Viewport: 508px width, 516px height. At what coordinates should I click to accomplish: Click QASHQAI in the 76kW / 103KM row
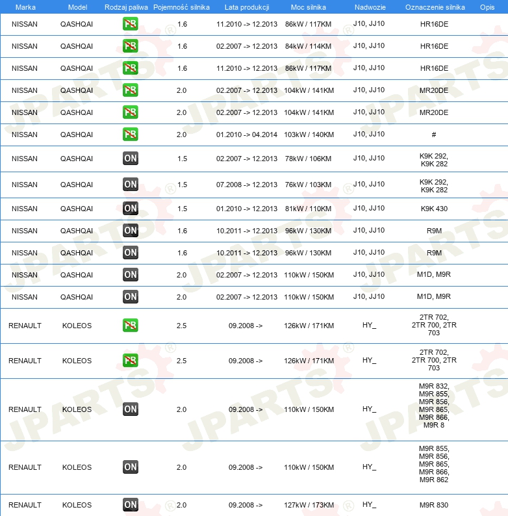pos(77,185)
